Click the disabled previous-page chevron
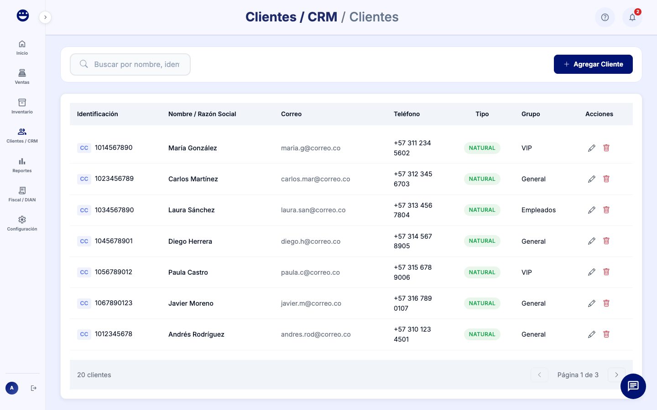The image size is (657, 410). pos(539,374)
